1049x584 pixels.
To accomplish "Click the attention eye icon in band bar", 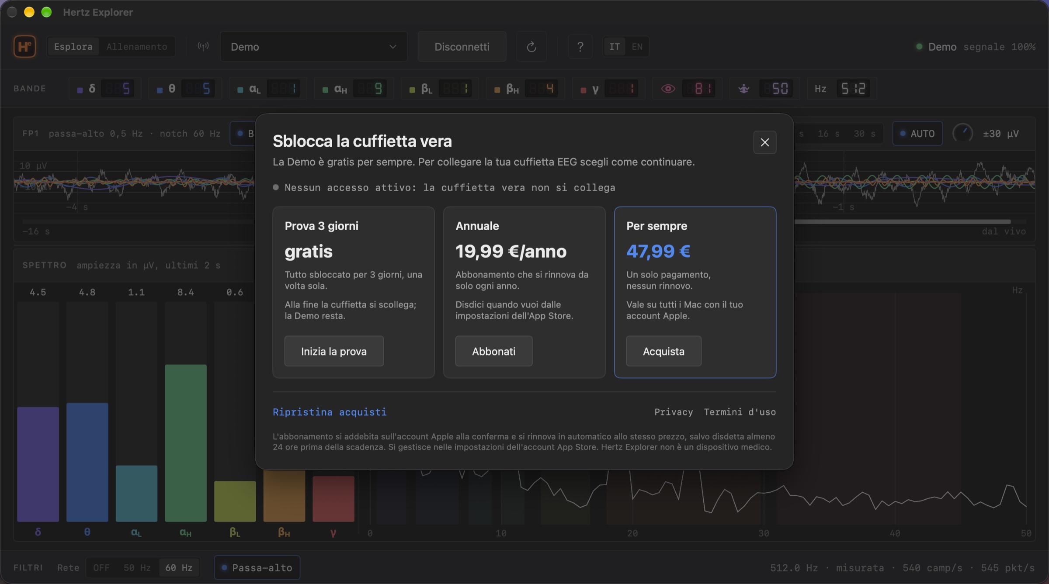I will coord(668,89).
